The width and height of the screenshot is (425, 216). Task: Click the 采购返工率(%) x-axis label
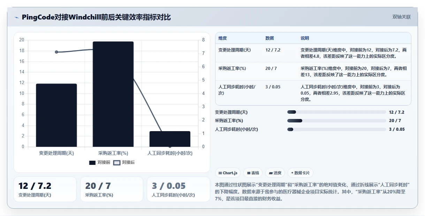point(113,153)
